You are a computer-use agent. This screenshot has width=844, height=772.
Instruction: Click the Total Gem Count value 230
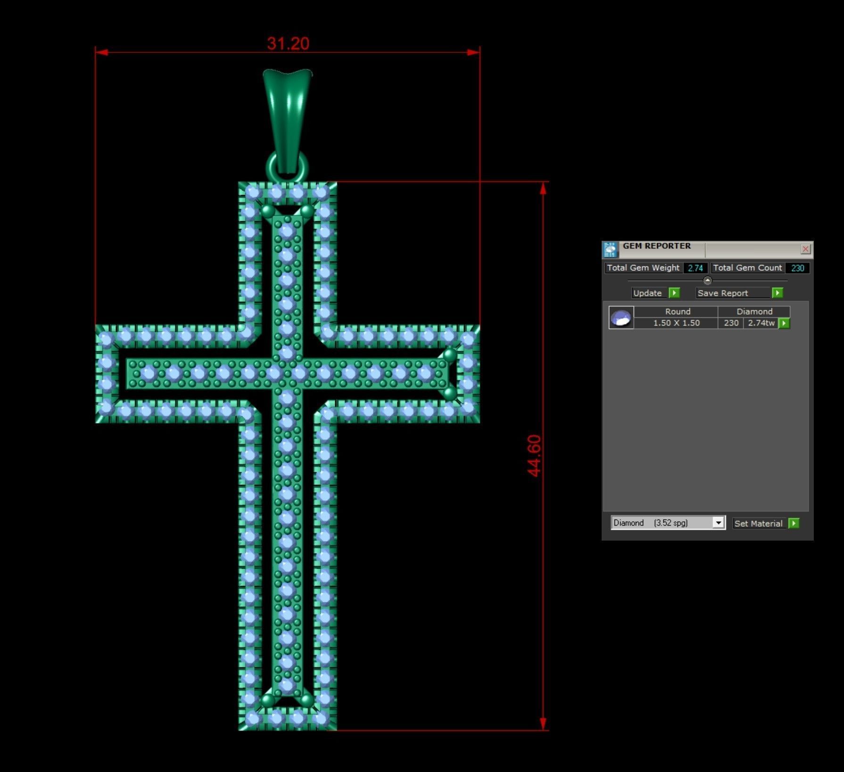click(798, 268)
